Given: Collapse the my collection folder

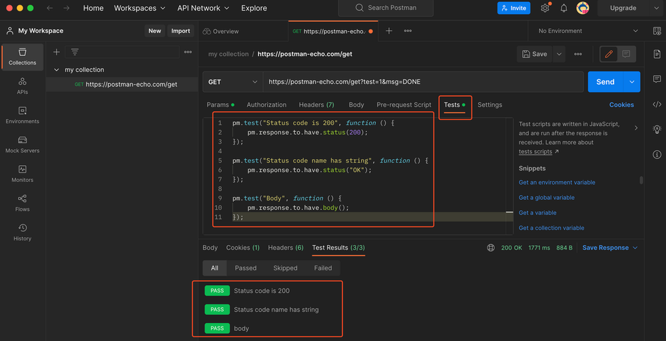Looking at the screenshot, I should 56,70.
